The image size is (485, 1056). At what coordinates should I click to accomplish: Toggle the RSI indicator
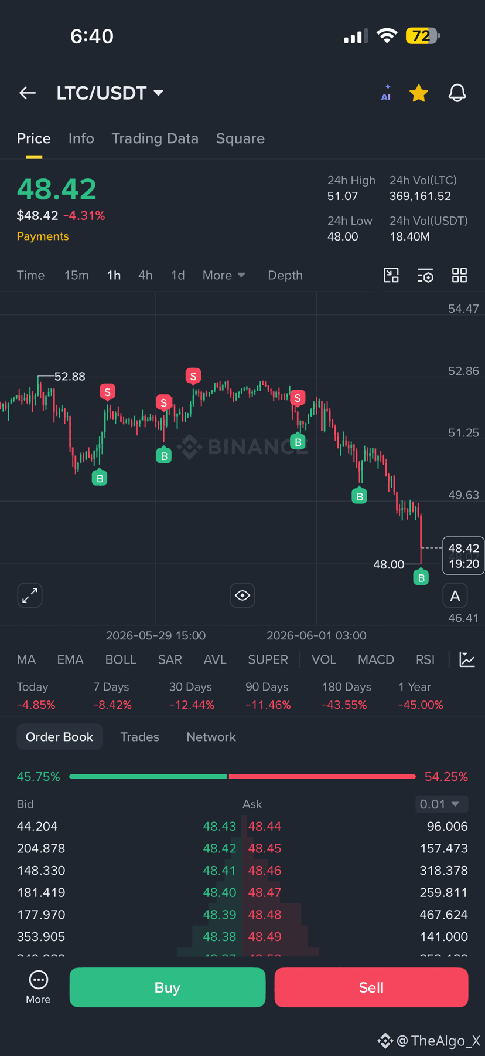click(x=425, y=659)
